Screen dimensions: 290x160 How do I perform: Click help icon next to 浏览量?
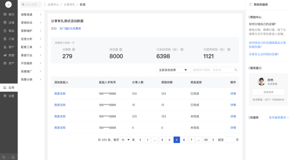tap(121, 49)
